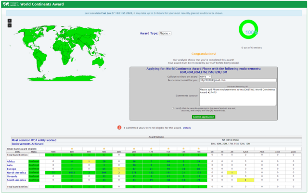Viewport: 308px width, 193px height.
Task: Click the Confirmed status cell for North America
Action: click(x=34, y=173)
